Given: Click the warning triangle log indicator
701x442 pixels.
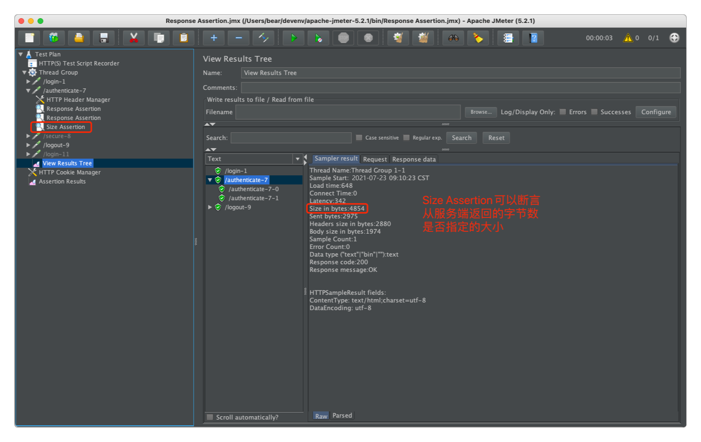Looking at the screenshot, I should pyautogui.click(x=628, y=38).
